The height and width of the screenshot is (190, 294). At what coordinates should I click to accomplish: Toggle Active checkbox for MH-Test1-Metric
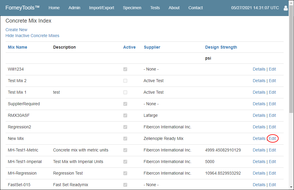coord(125,150)
